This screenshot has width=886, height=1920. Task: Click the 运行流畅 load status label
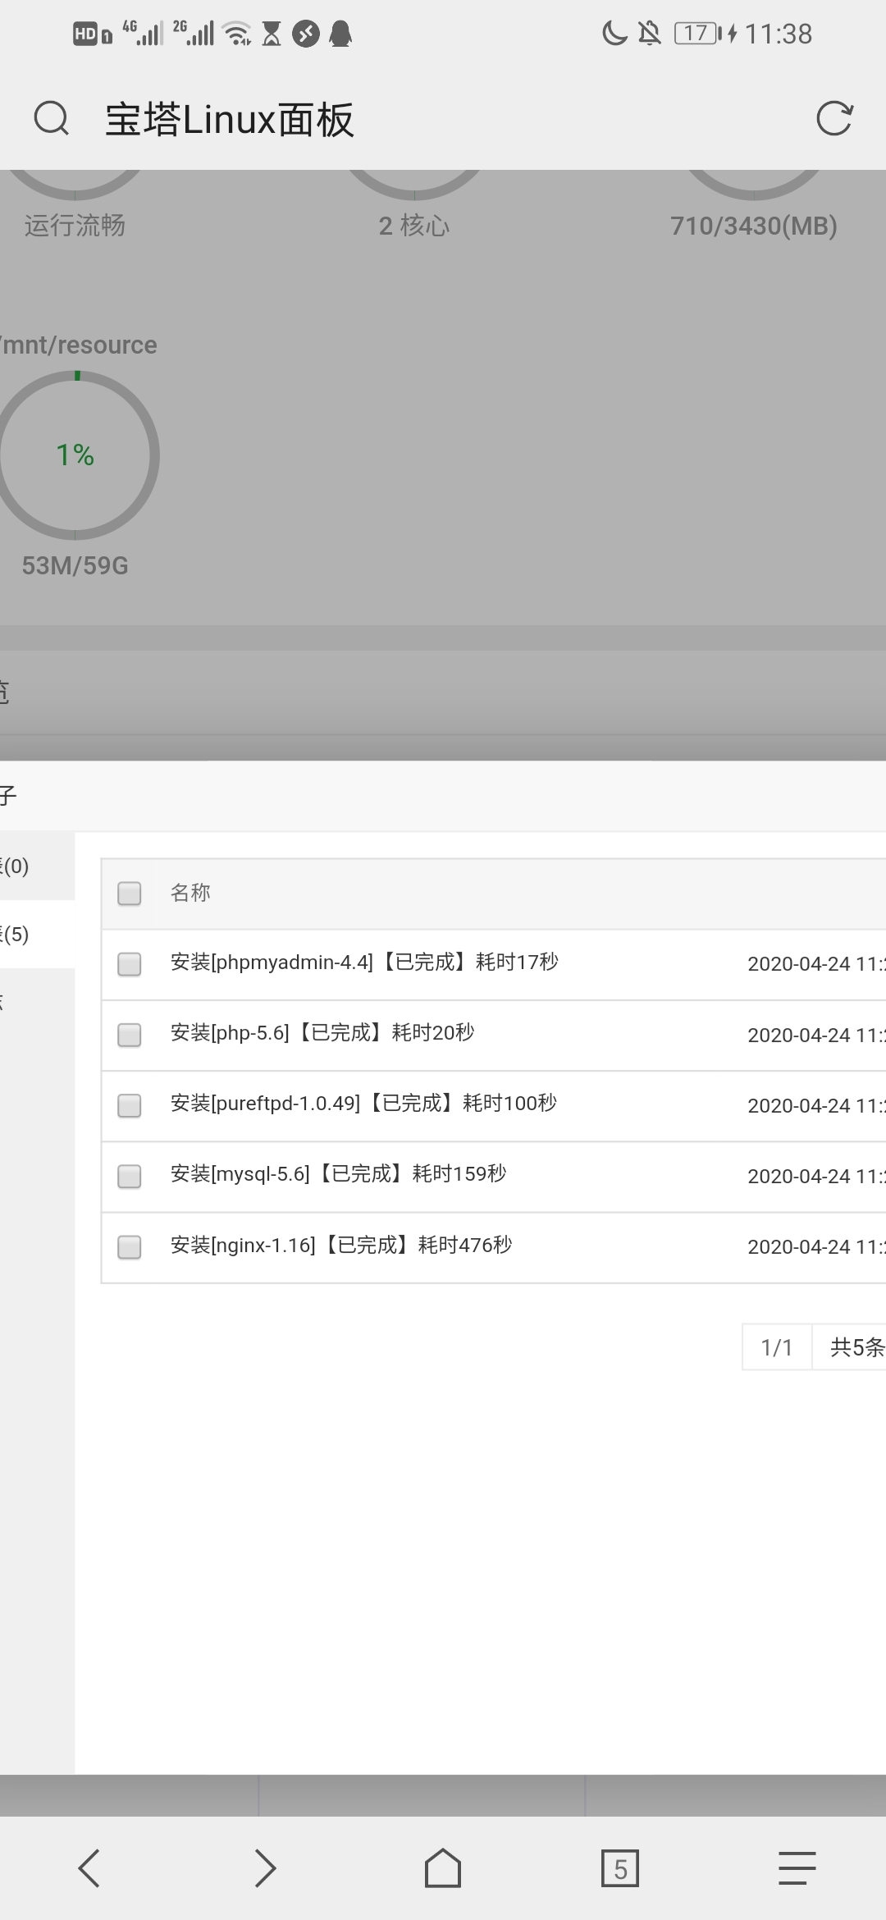[75, 226]
